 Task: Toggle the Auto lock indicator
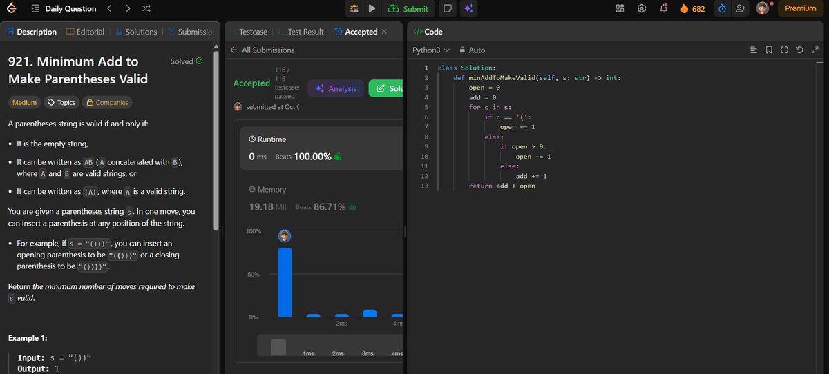pyautogui.click(x=472, y=50)
